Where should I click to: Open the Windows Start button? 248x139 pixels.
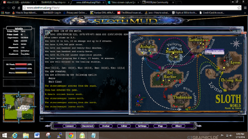click(x=4, y=135)
